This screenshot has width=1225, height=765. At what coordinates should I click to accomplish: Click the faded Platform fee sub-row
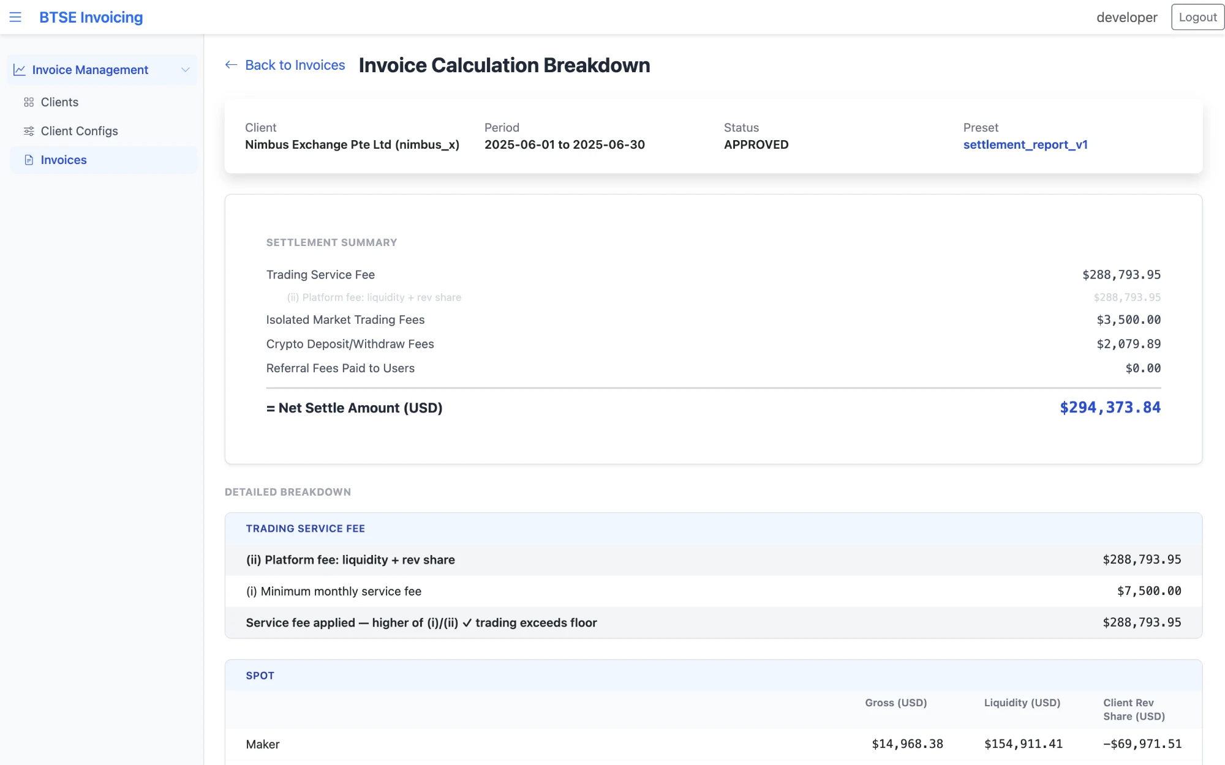tap(714, 297)
